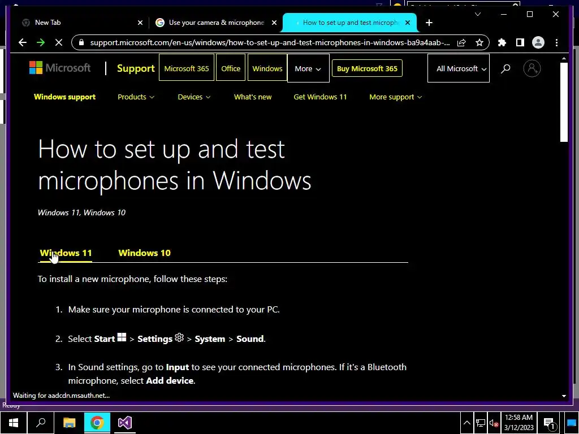Close the Use your camera & microphone tab
The image size is (579, 434).
pos(274,23)
